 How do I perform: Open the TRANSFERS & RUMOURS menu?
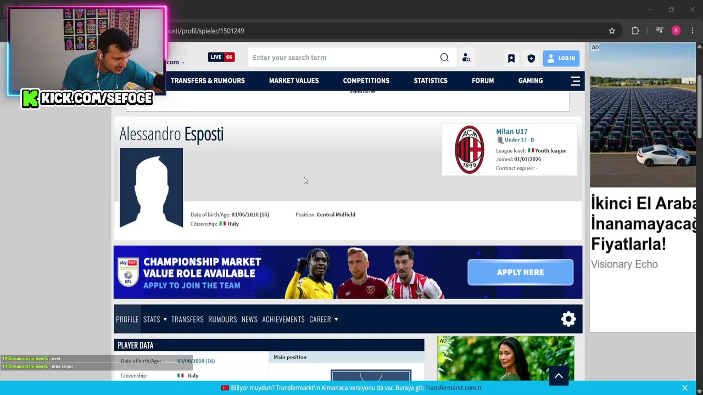click(208, 81)
